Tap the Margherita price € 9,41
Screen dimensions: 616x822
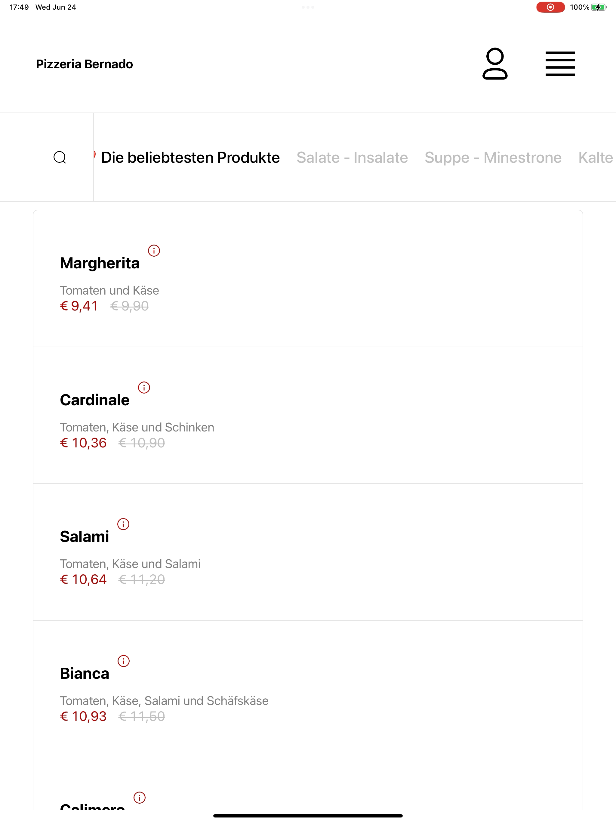click(x=79, y=306)
